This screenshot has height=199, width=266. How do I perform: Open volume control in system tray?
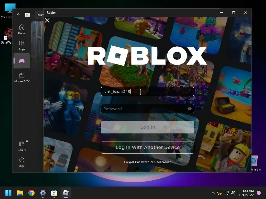pos(233,193)
